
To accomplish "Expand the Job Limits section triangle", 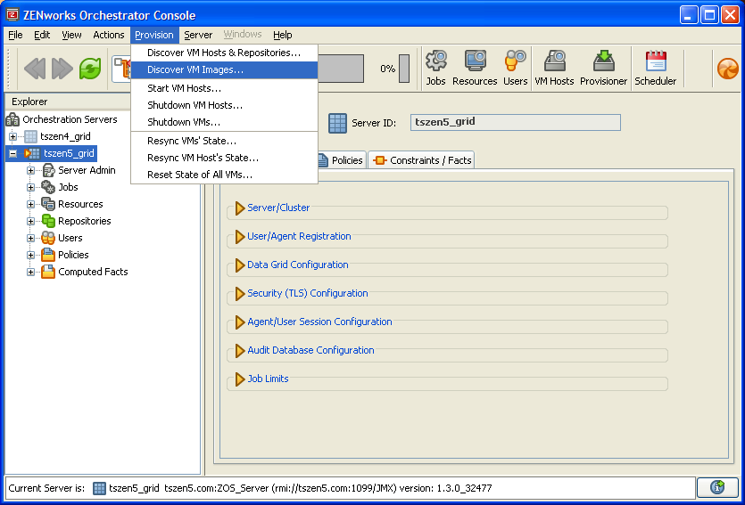I will pyautogui.click(x=240, y=379).
